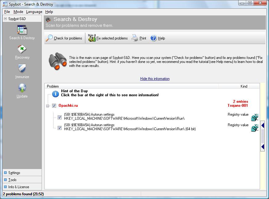Click the lower blue arrow on the side bar
The height and width of the screenshot is (199, 269).
[263, 147]
